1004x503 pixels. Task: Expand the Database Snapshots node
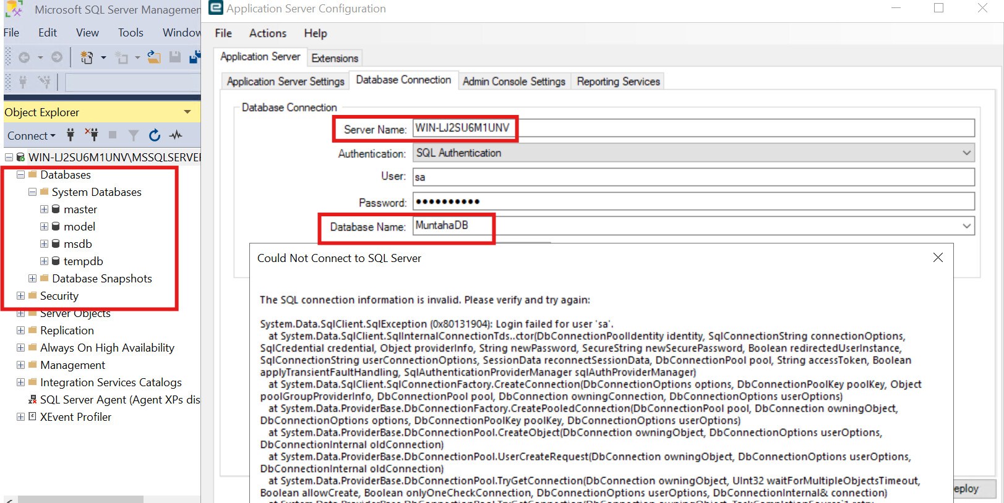click(32, 279)
